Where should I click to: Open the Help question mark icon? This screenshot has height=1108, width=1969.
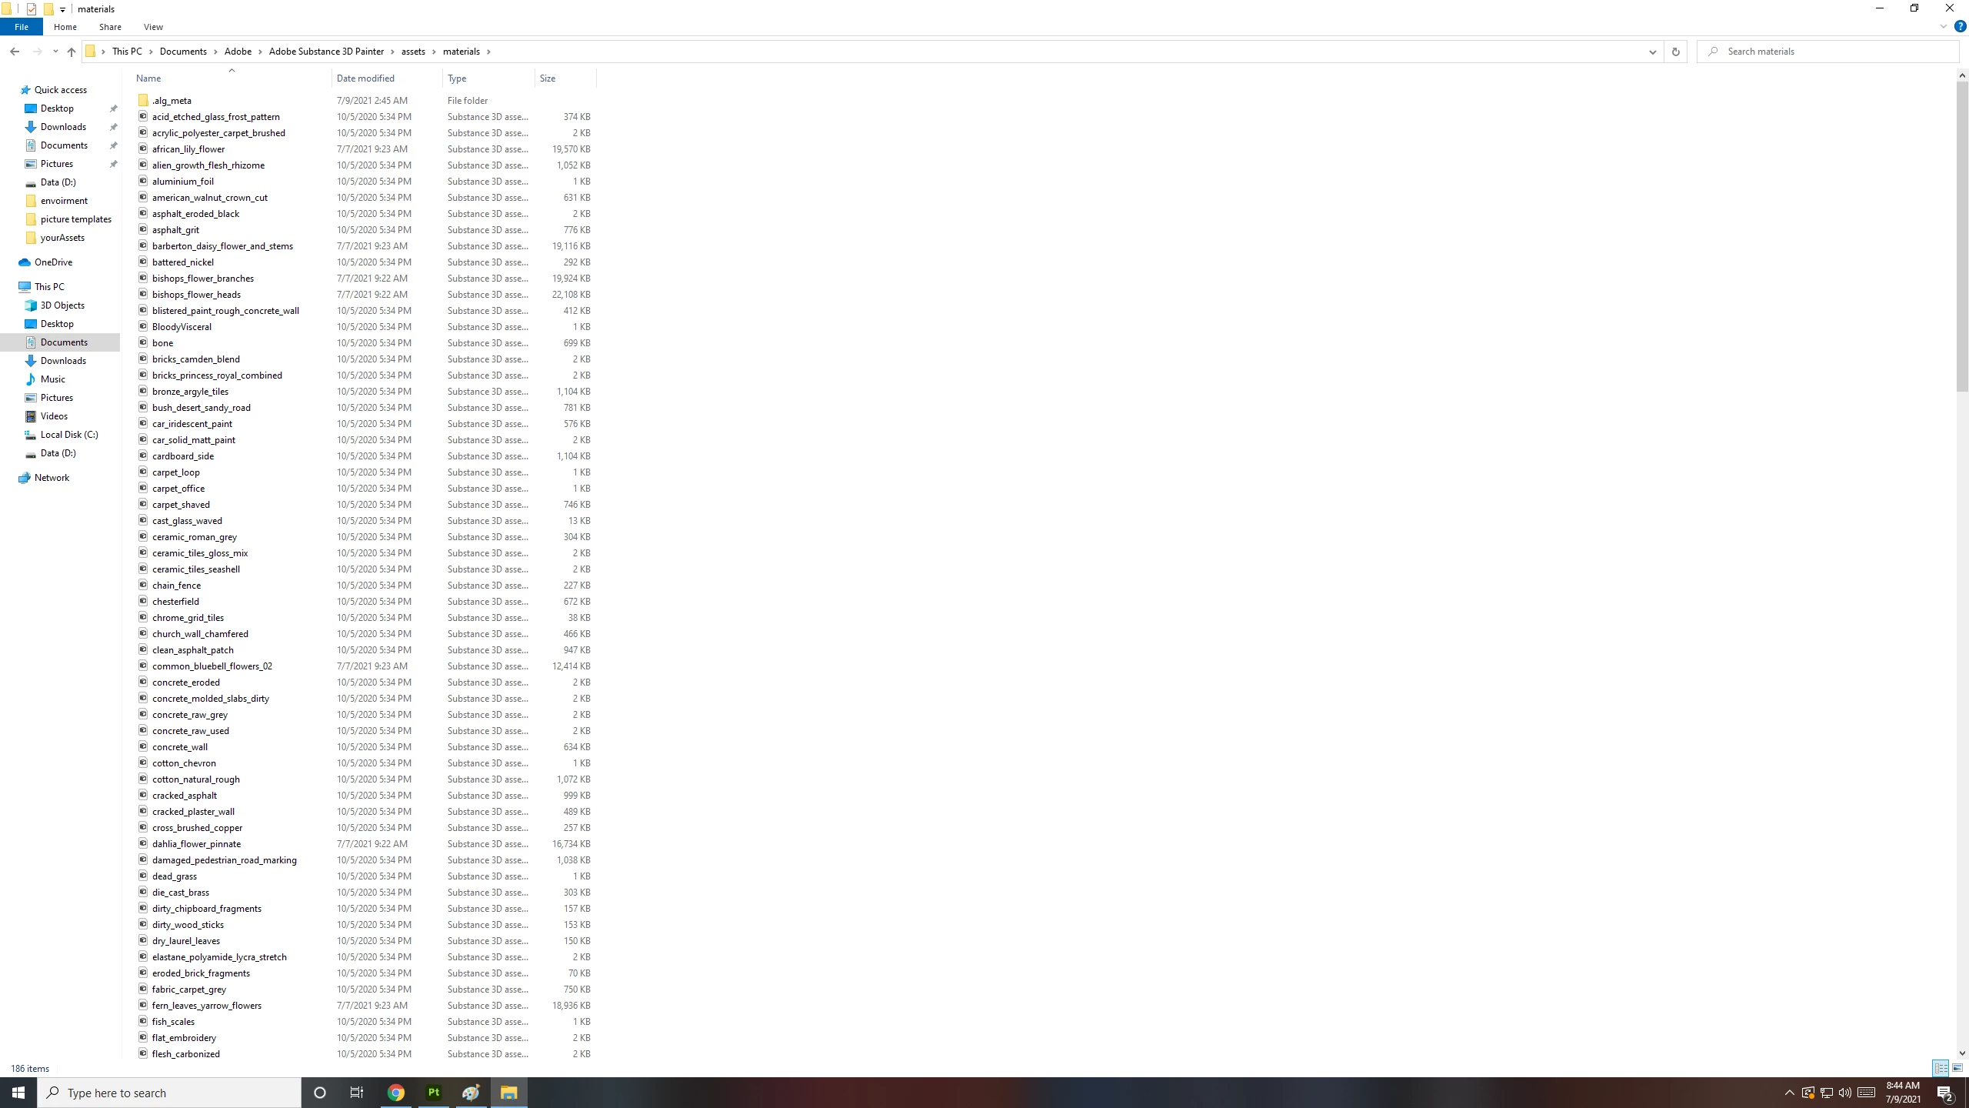pyautogui.click(x=1960, y=27)
